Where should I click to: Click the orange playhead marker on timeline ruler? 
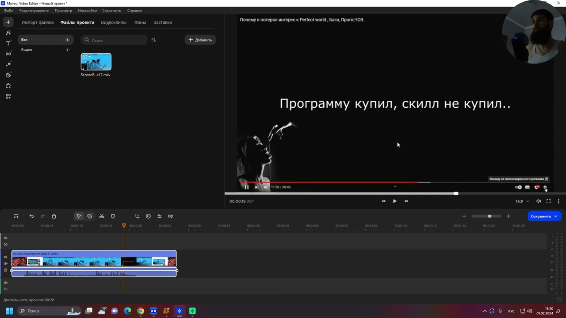124,226
